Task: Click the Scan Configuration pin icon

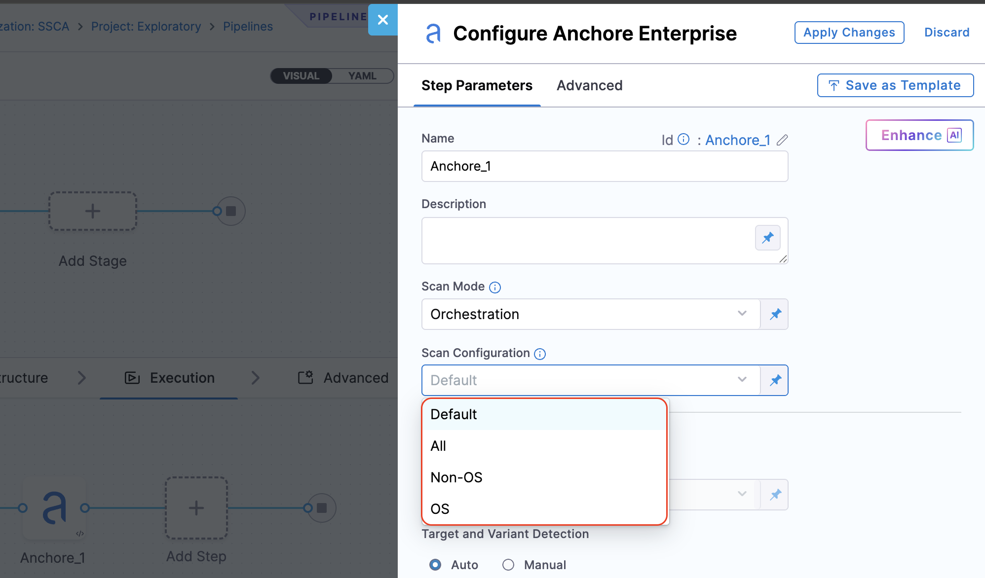Action: pos(775,380)
